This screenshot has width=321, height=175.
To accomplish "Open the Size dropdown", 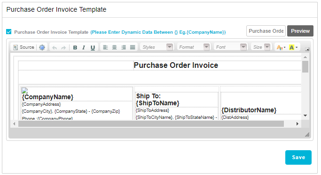I will point(261,47).
